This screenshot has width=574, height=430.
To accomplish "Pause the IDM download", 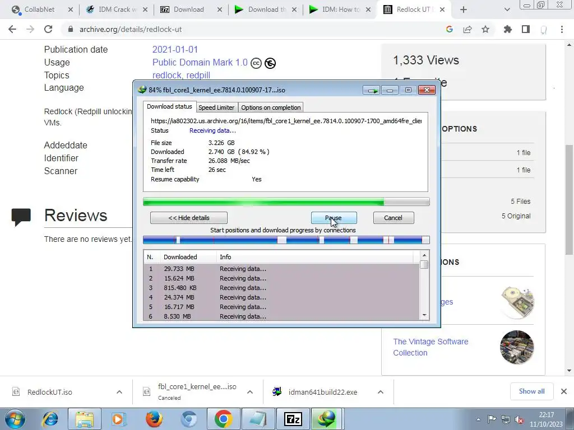I will (x=334, y=218).
